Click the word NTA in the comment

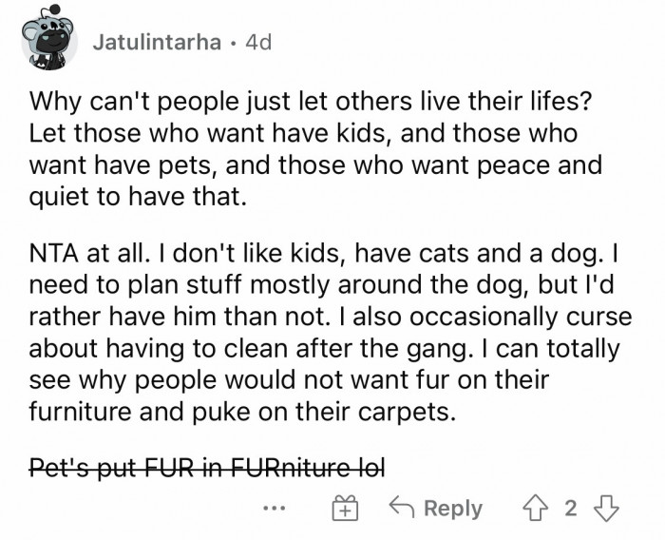(55, 255)
